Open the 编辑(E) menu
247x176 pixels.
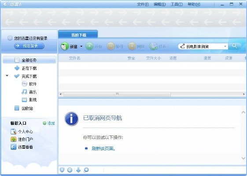pyautogui.click(x=159, y=4)
